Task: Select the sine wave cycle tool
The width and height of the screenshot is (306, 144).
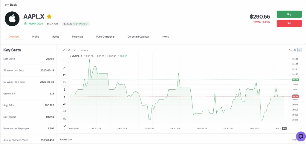Action: [64, 125]
